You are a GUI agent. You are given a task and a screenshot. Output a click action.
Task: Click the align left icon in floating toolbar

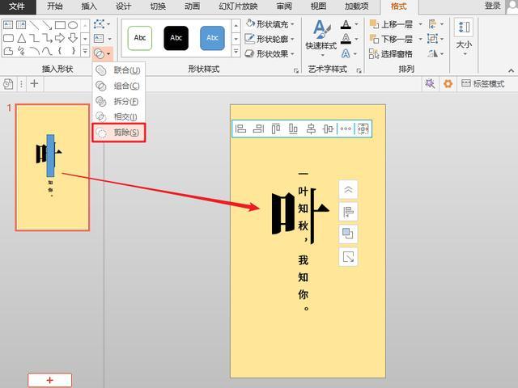(x=240, y=129)
